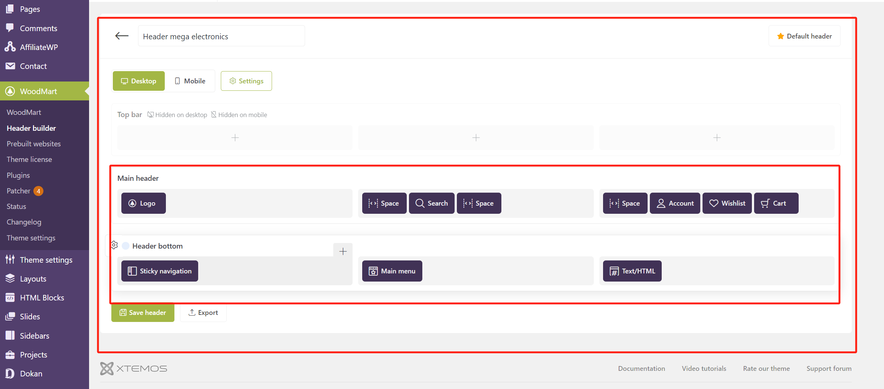The width and height of the screenshot is (884, 389).
Task: Set as Default header
Action: click(805, 36)
